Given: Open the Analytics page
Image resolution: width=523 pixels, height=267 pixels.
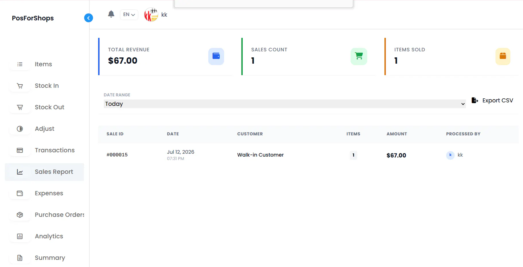Looking at the screenshot, I should (x=49, y=236).
